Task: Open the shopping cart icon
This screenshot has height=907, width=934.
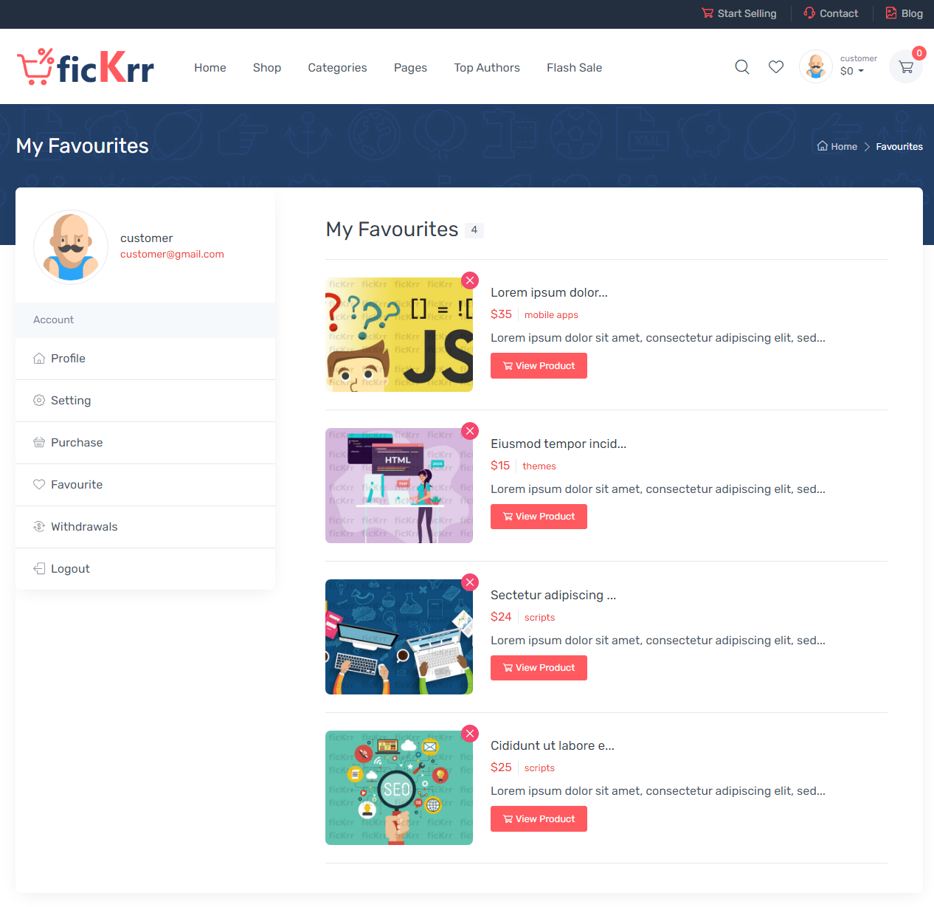Action: [x=906, y=67]
